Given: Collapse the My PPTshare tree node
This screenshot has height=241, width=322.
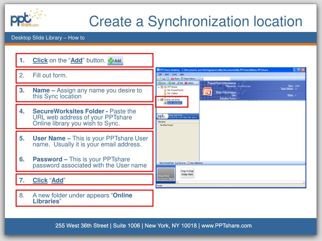Looking at the screenshot, I should [x=158, y=87].
